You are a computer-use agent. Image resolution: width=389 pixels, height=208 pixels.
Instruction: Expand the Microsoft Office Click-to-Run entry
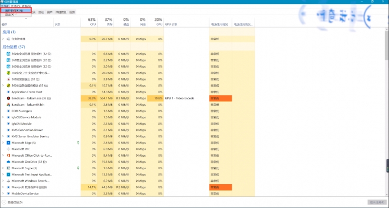click(3, 155)
